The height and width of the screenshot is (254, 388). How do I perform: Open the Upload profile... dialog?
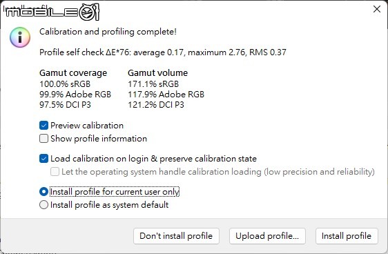[267, 236]
